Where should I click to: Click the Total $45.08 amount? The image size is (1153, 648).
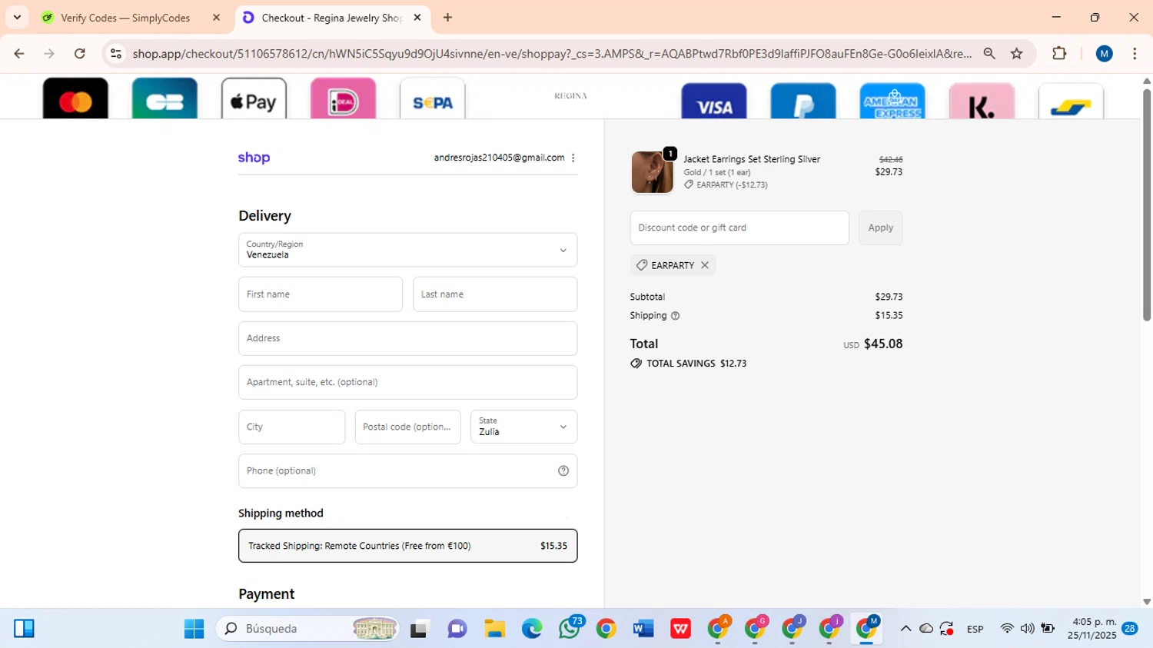point(883,344)
